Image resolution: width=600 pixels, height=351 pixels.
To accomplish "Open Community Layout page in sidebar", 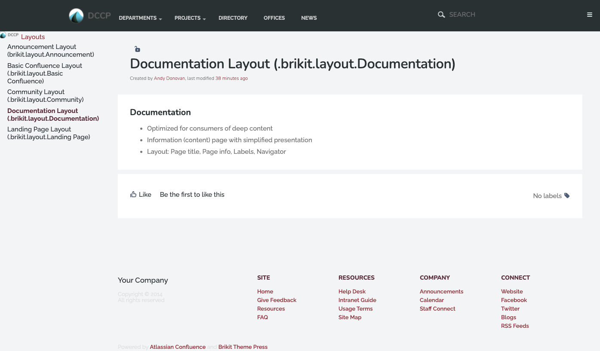I will [x=45, y=96].
